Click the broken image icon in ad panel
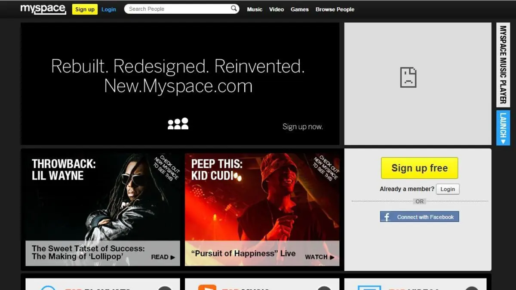Screen dimensions: 516x290 click(x=408, y=78)
